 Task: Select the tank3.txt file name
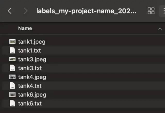click(x=30, y=68)
